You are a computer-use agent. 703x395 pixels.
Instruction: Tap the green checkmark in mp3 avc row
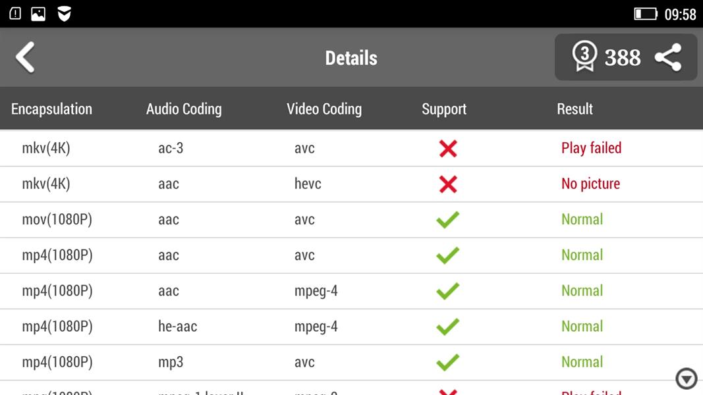pos(448,362)
